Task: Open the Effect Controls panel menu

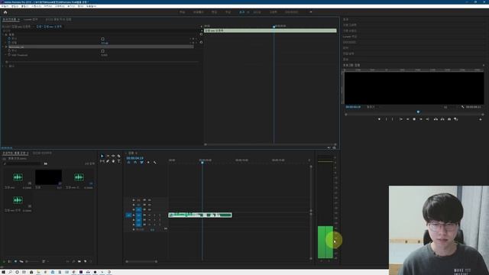Action: [x=18, y=19]
